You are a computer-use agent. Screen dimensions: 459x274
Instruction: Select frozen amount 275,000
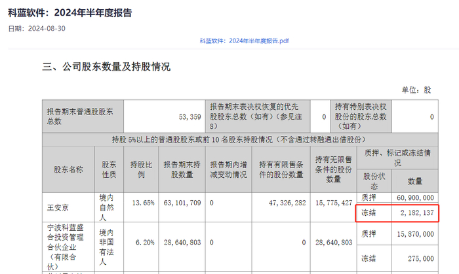[421, 258]
